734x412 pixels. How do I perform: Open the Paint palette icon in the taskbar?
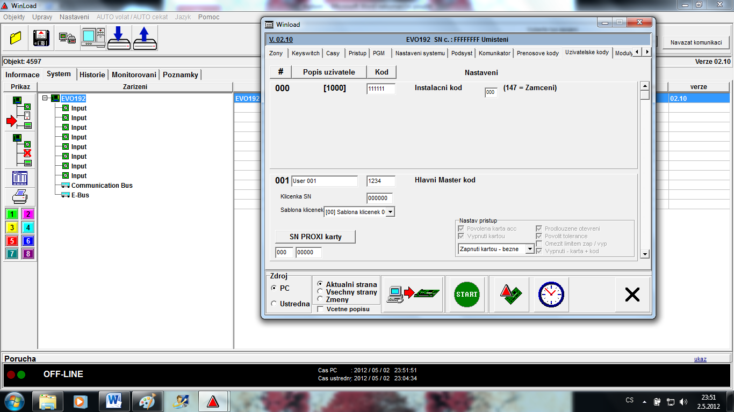point(147,401)
